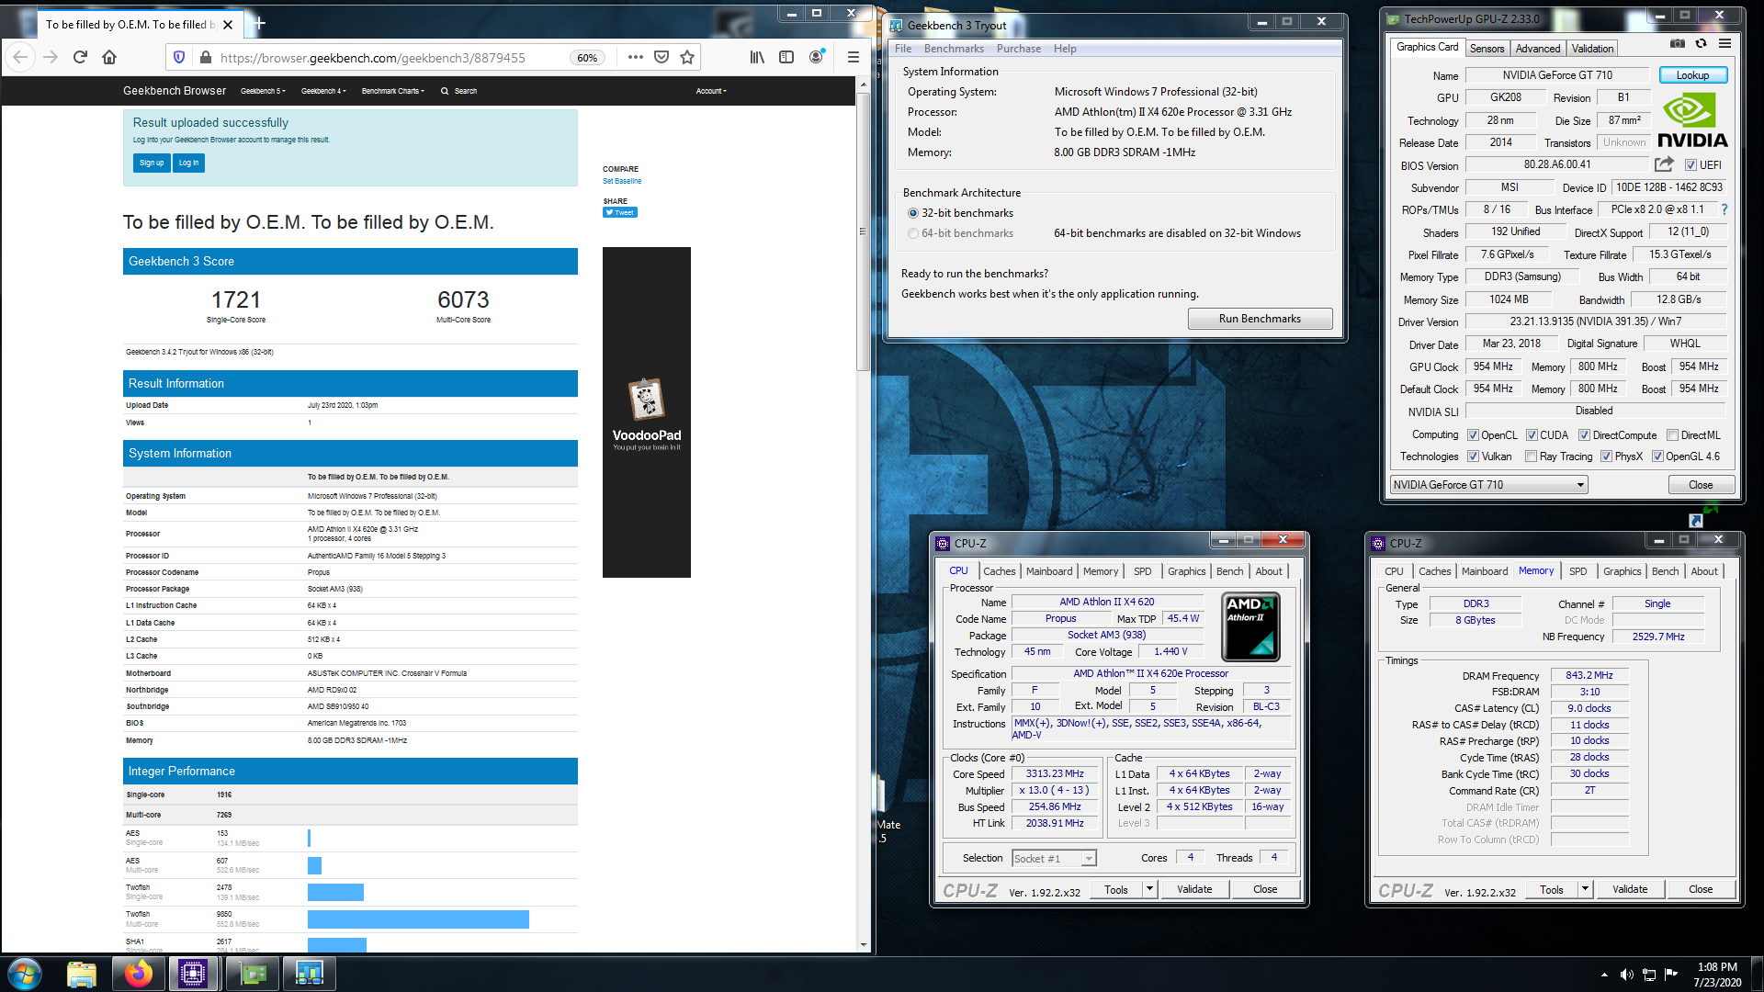Open the volume control in system tray
This screenshot has height=992, width=1764.
(1626, 975)
